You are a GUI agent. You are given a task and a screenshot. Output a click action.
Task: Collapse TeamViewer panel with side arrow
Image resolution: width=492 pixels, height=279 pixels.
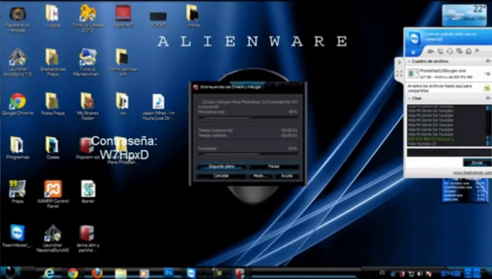(x=399, y=62)
